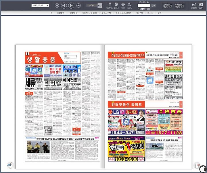Image resolution: width=207 pixels, height=173 pixels.
Task: Click the 에어컨 설치 및 세척 blue ad
Action: (x=72, y=71)
